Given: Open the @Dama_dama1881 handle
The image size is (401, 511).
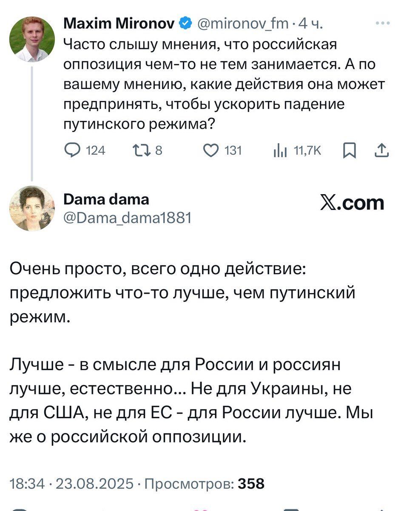Looking at the screenshot, I should 127,218.
